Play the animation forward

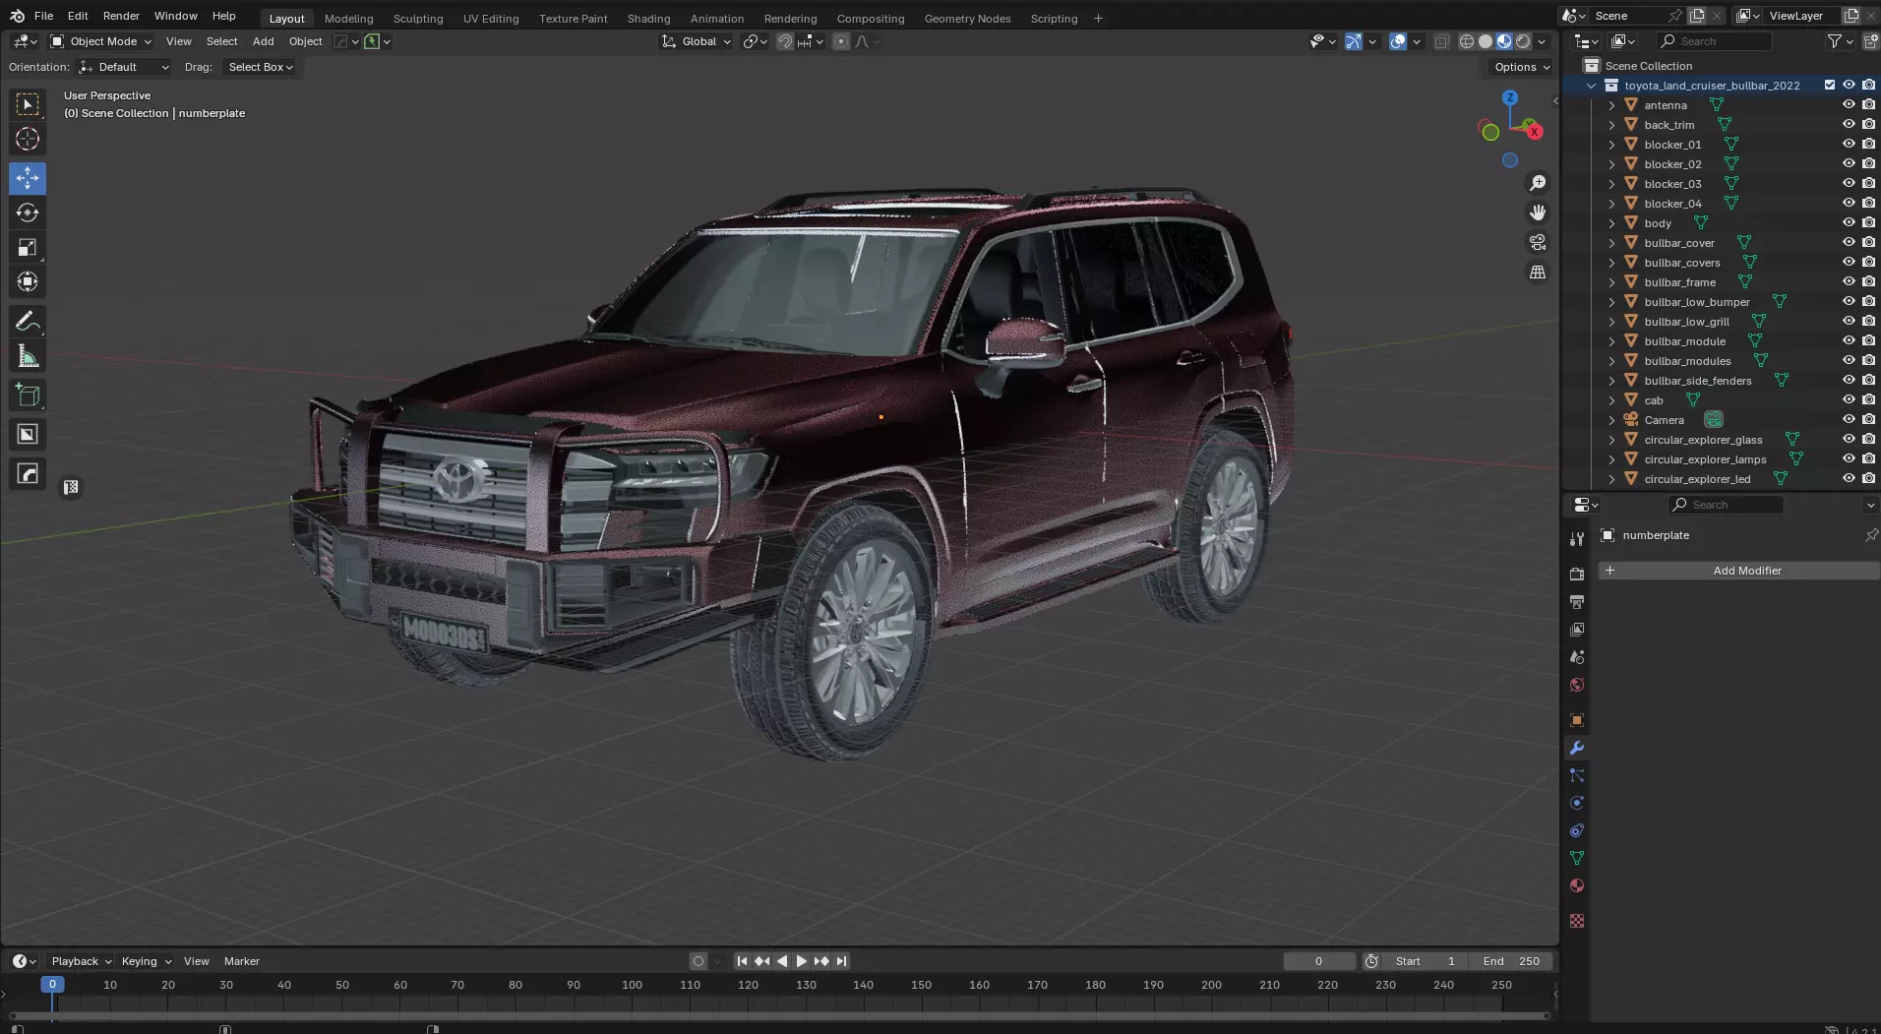801,961
